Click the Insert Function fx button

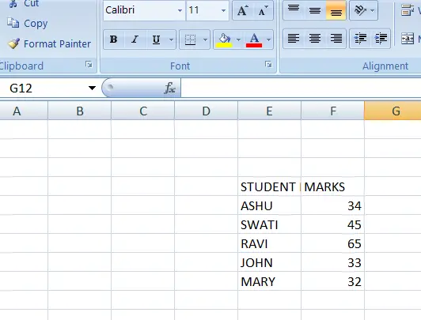click(x=169, y=88)
